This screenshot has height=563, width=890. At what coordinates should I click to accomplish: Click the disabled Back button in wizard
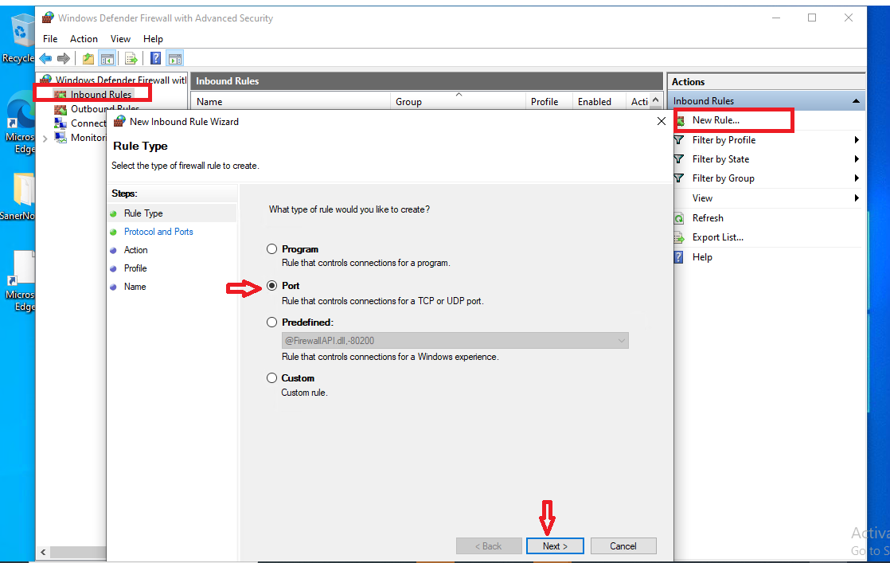[x=489, y=546]
